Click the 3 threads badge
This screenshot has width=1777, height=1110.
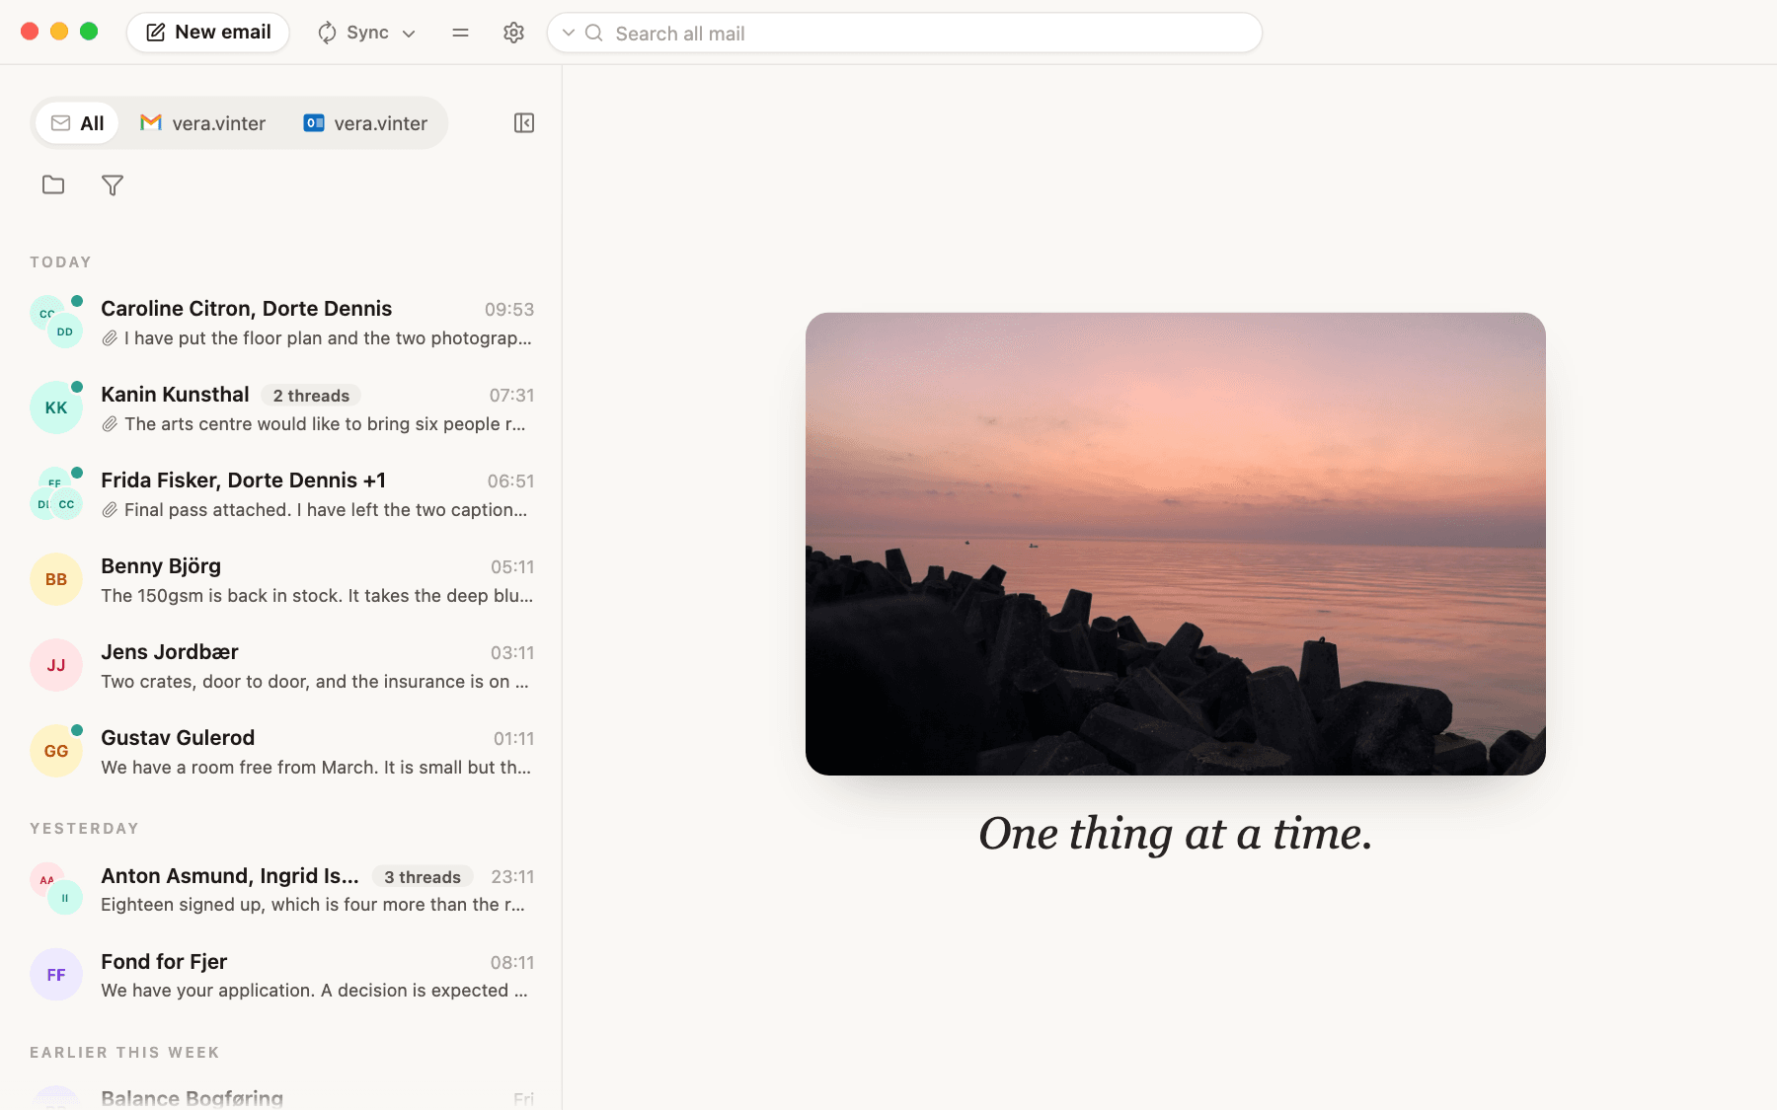pyautogui.click(x=423, y=877)
